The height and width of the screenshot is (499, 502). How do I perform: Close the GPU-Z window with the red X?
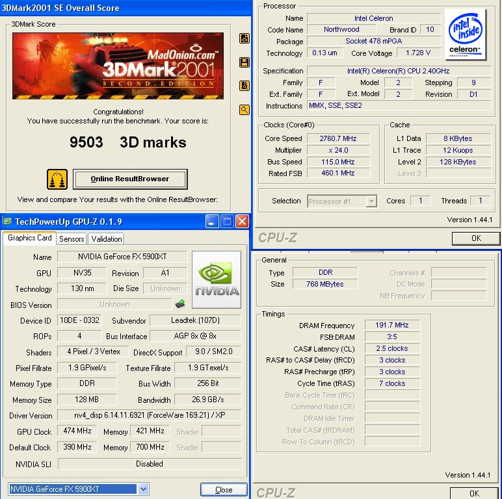(243, 222)
